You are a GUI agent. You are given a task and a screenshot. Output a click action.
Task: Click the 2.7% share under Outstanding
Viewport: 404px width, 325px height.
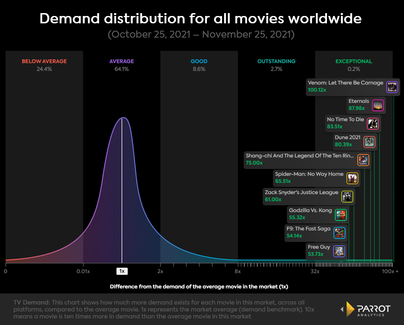point(277,69)
